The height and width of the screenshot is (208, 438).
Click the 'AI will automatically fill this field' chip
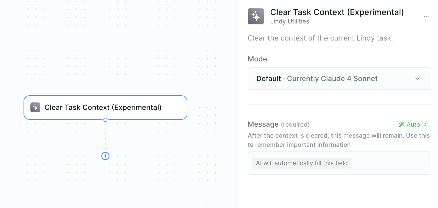[302, 163]
